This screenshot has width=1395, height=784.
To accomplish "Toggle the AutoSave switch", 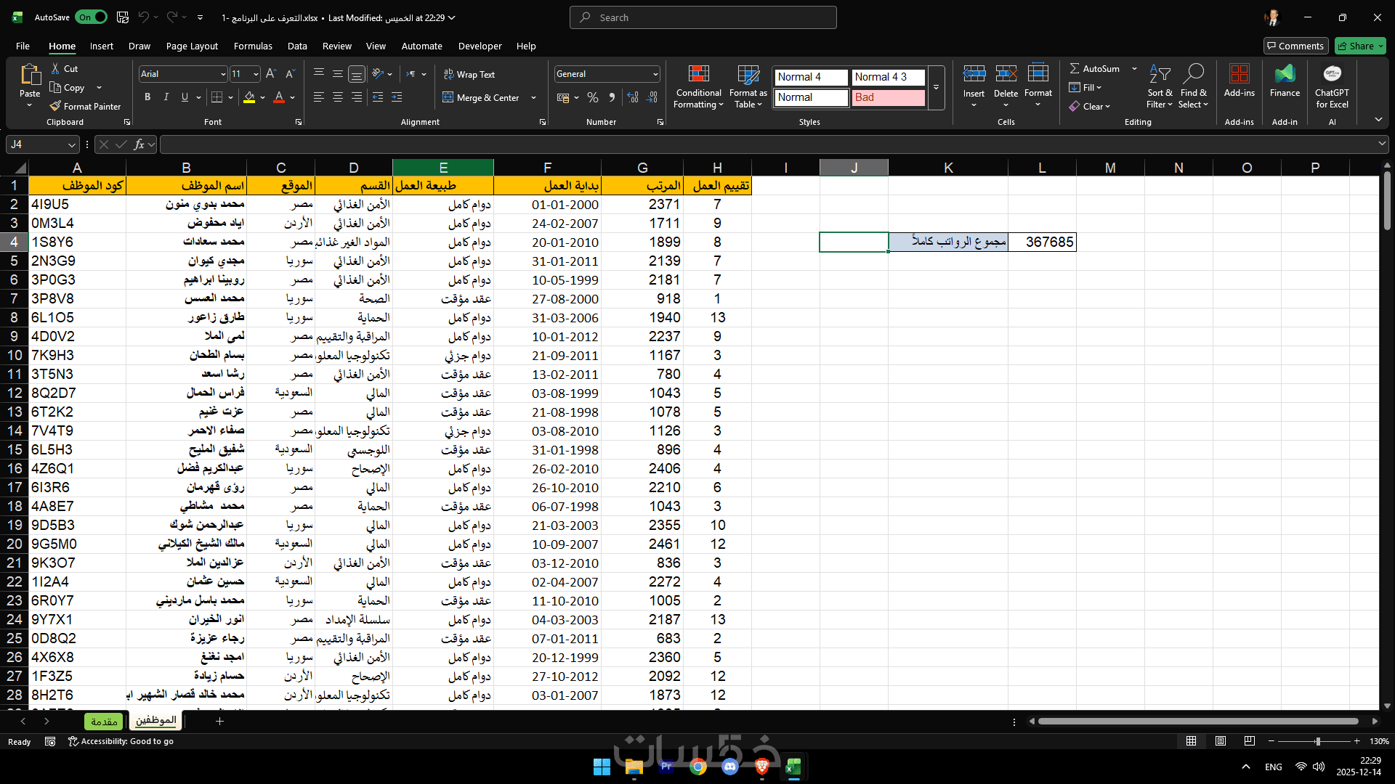I will [x=92, y=17].
